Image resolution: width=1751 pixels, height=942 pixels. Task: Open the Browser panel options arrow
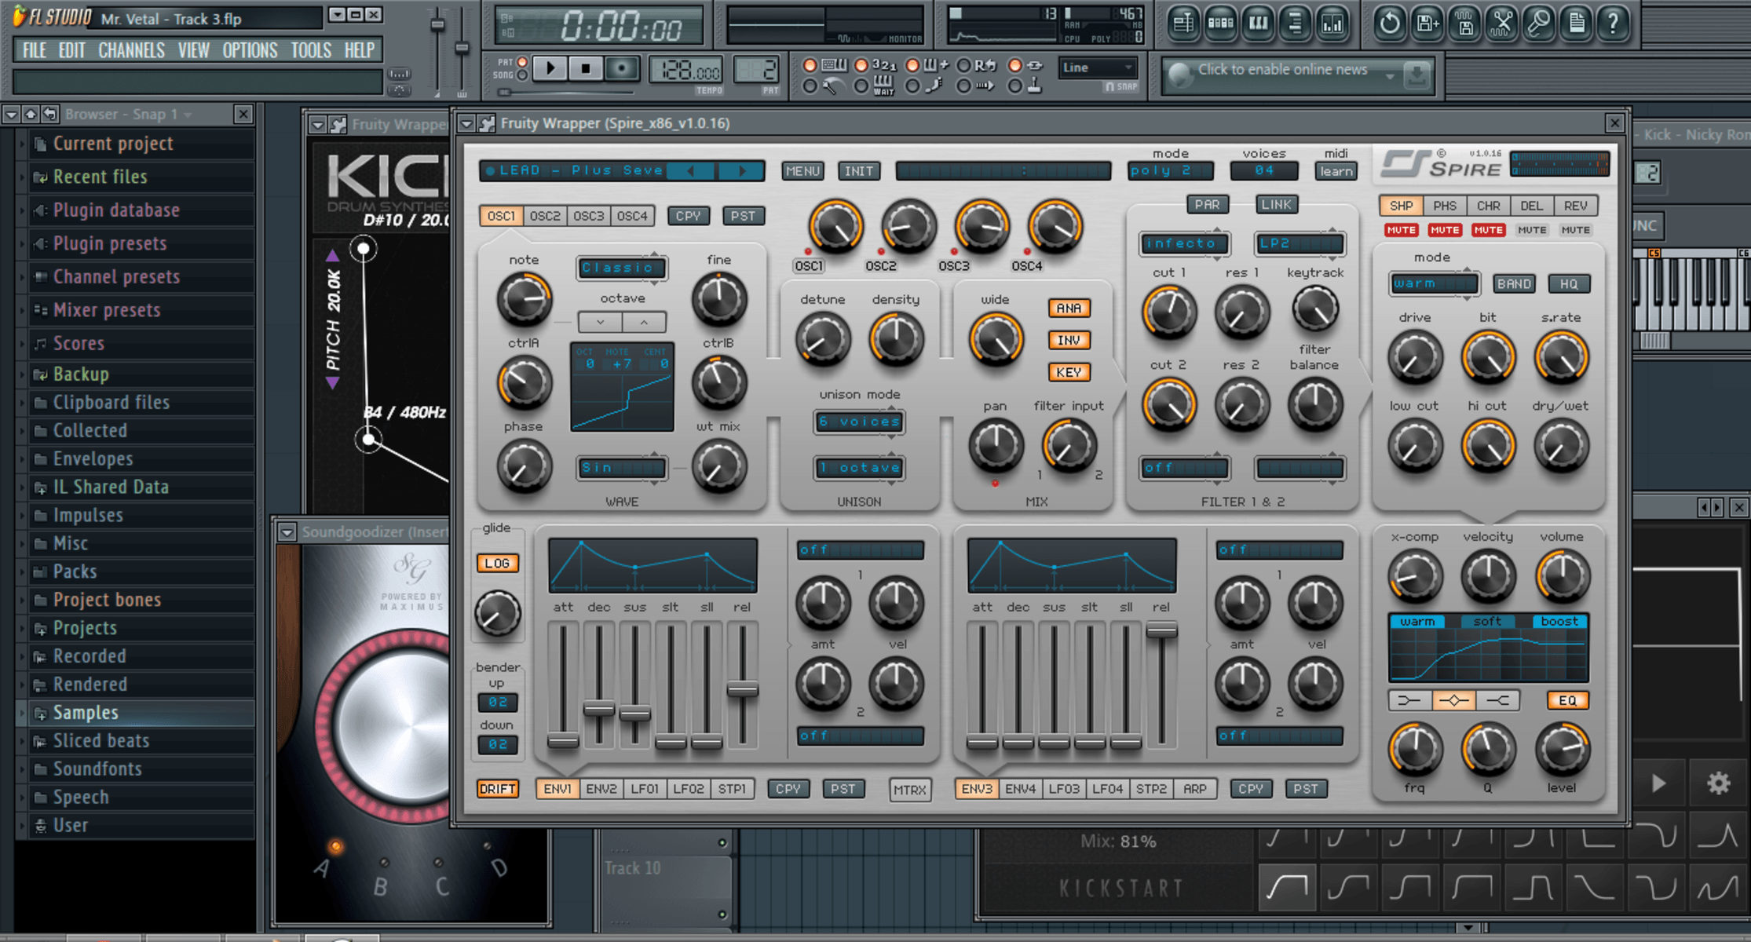tap(12, 115)
